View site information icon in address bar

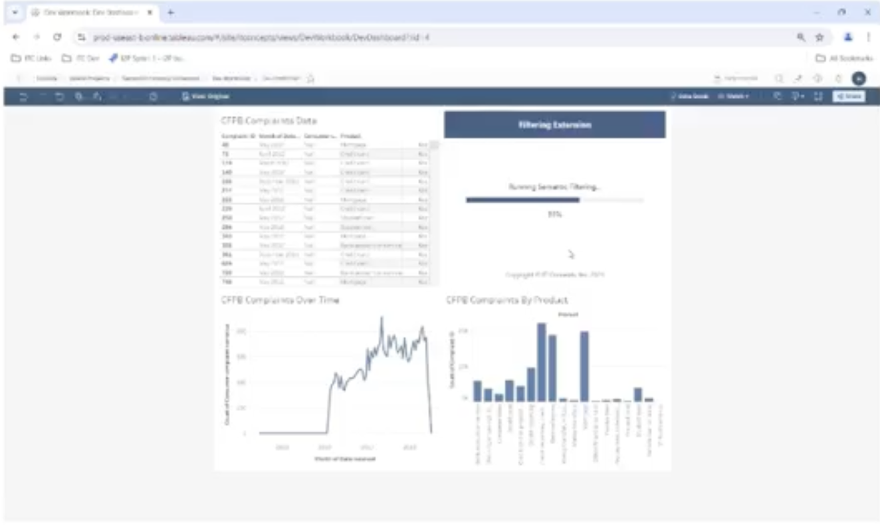click(82, 37)
